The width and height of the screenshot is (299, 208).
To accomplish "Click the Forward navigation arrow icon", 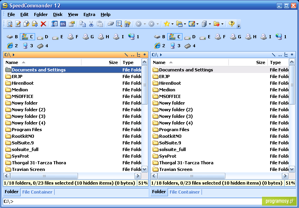I will (x=151, y=24).
